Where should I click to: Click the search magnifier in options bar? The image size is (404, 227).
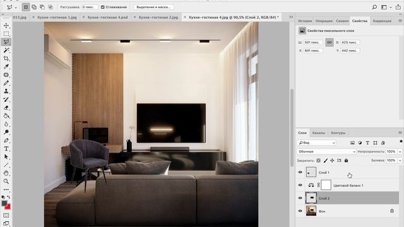[x=374, y=7]
